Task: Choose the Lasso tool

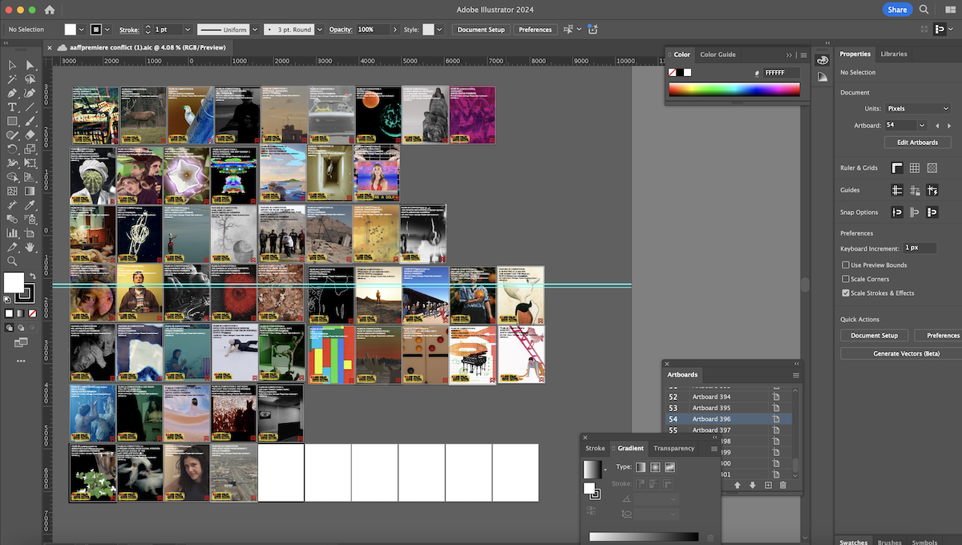Action: pos(30,79)
